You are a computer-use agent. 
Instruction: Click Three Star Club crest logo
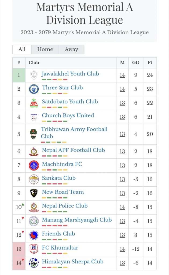point(34,89)
